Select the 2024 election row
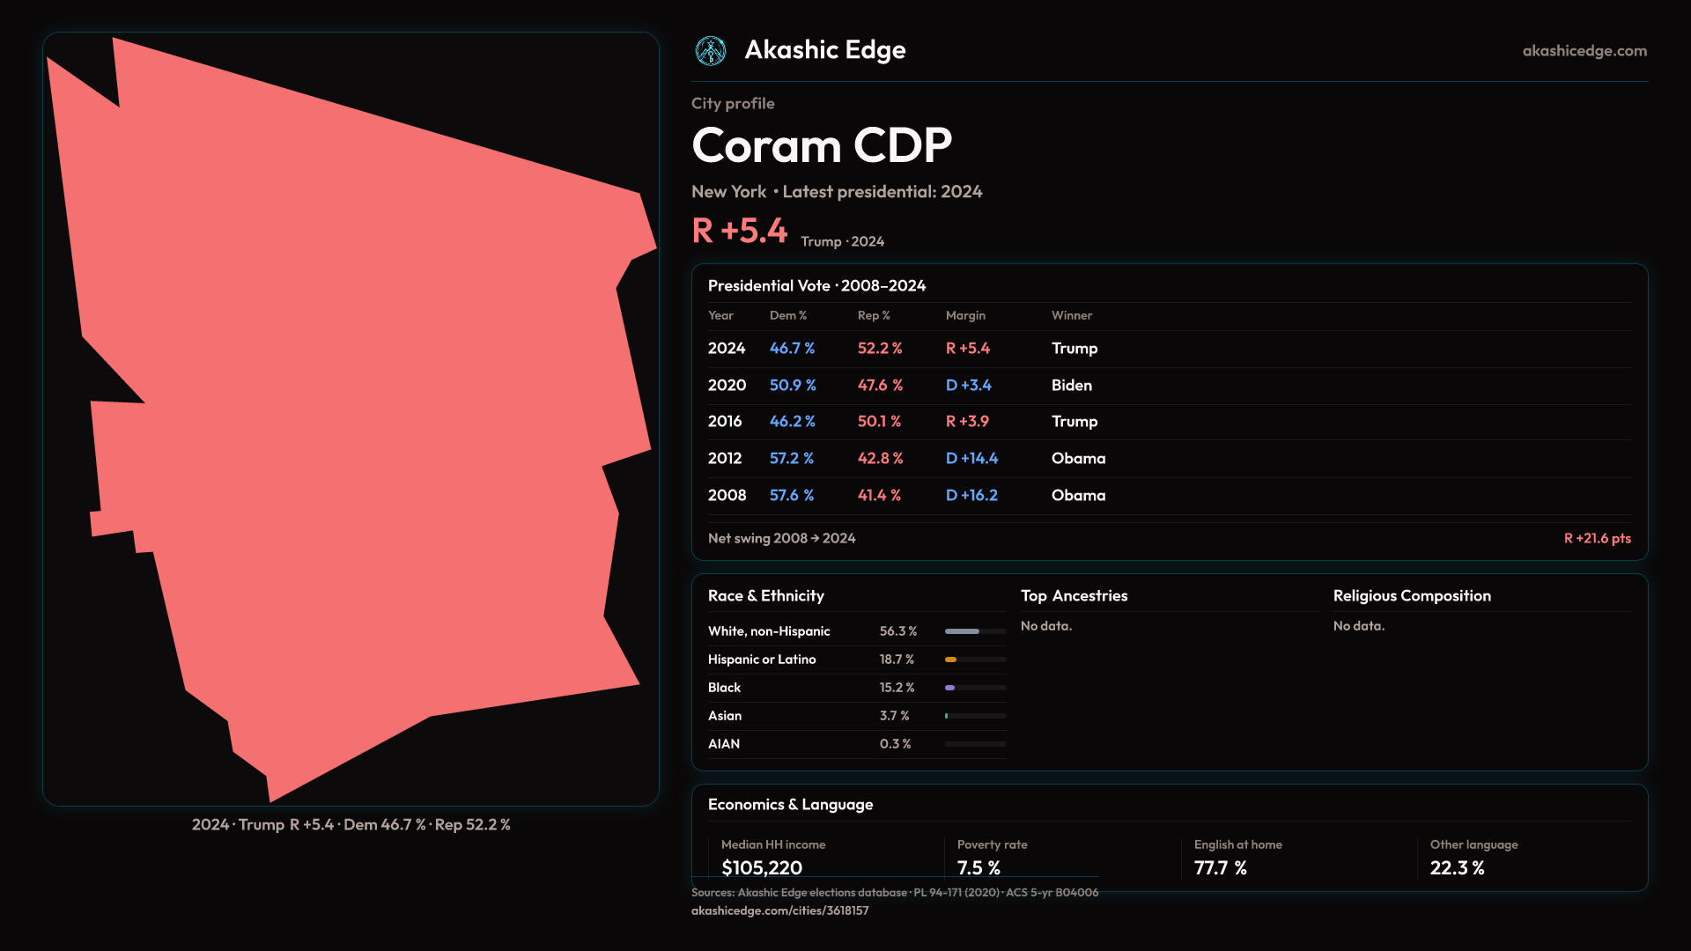 click(904, 349)
